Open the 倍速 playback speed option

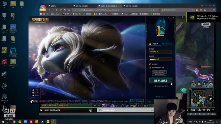pyautogui.click(x=193, y=110)
